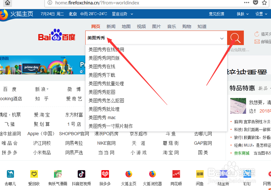This screenshot has height=190, width=271.
Task: Open the 抖音短视频 icon
Action: tap(81, 174)
